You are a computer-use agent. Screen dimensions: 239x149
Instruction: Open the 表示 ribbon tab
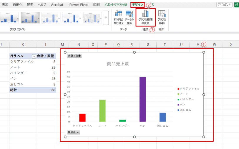pyautogui.click(x=5, y=5)
